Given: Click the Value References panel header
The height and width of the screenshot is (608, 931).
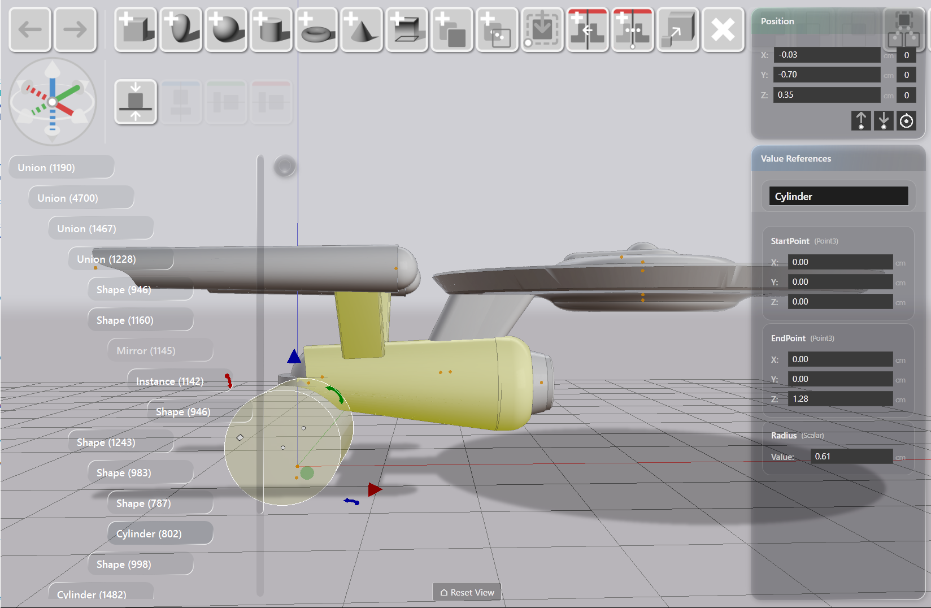Looking at the screenshot, I should point(838,159).
